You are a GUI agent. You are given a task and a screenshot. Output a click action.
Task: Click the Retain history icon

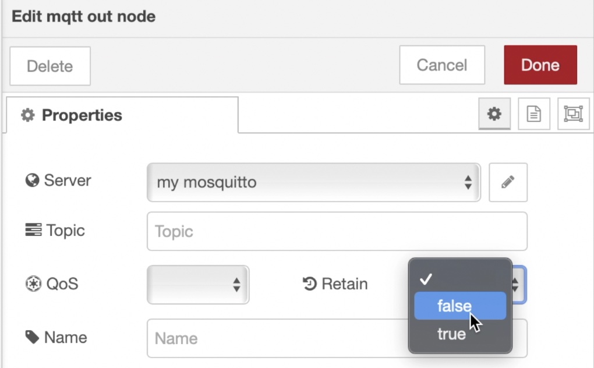coord(309,284)
